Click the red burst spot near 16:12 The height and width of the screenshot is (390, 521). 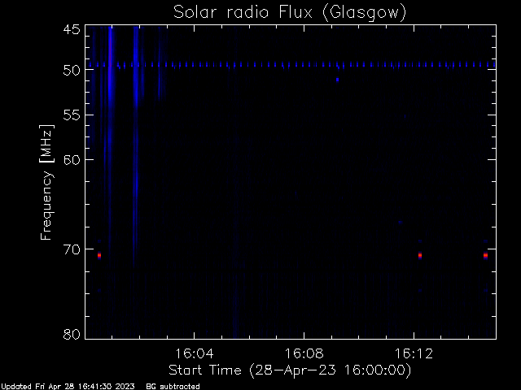coord(420,255)
